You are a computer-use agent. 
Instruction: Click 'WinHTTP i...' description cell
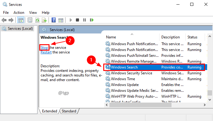click(171, 96)
